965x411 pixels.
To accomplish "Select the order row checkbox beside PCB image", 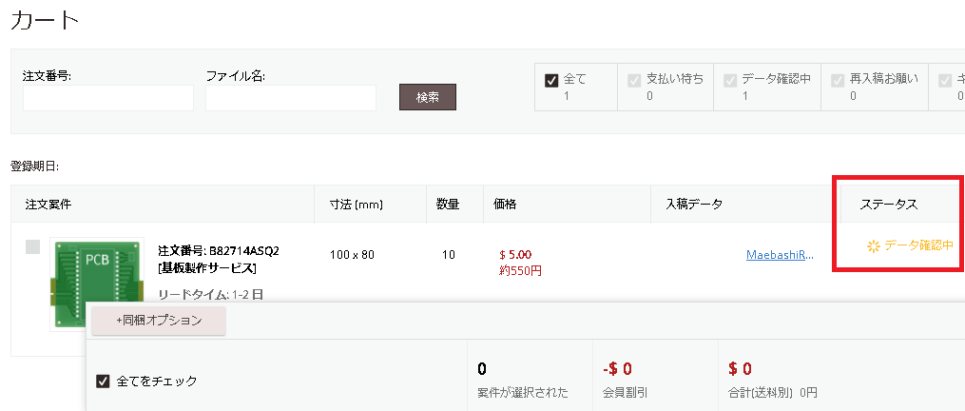I will click(32, 247).
